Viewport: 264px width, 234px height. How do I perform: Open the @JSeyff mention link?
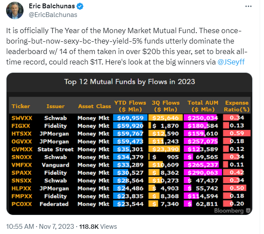pos(231,62)
